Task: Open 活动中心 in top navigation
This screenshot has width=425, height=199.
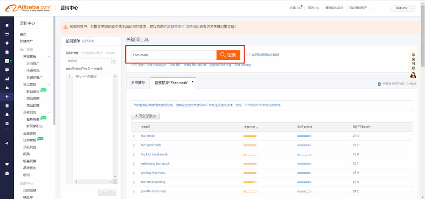Action: pos(313,8)
